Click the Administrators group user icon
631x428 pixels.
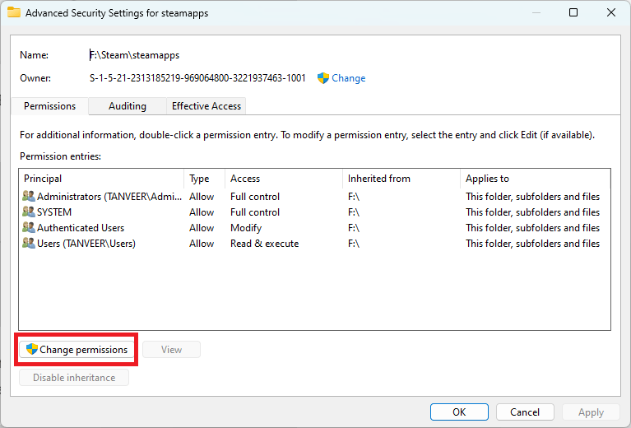29,197
